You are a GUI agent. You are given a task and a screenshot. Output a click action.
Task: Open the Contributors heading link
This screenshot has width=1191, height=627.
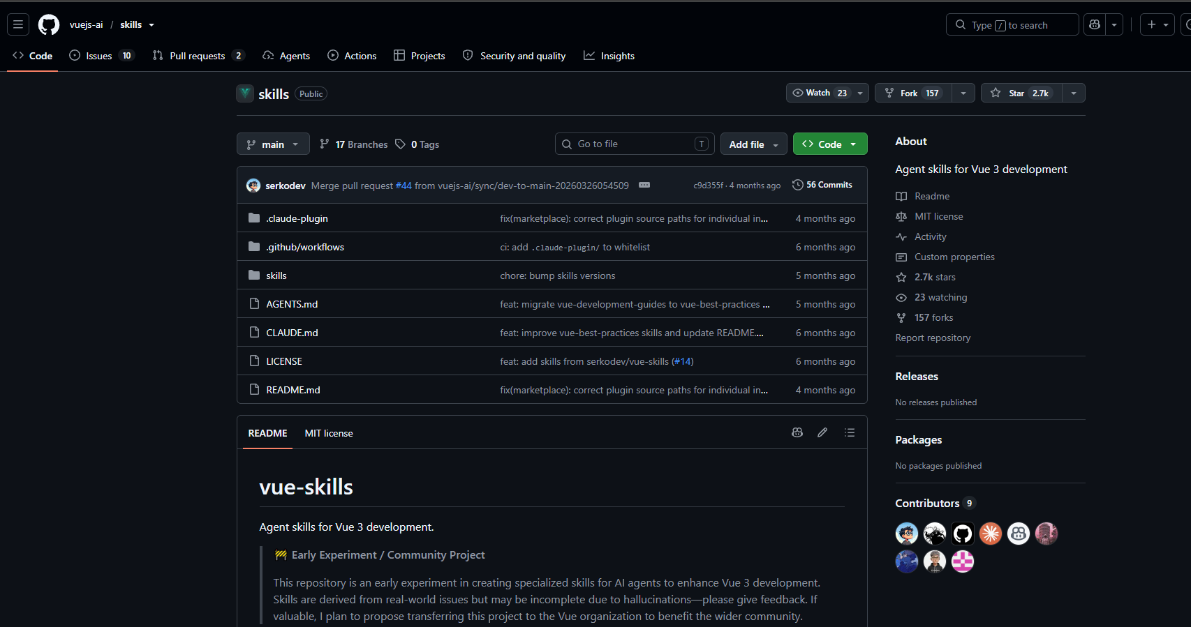click(x=935, y=503)
